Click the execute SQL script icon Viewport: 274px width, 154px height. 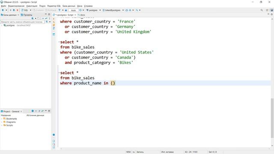coord(54,25)
